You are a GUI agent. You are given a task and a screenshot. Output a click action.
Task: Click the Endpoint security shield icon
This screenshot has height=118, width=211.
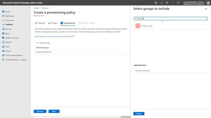[x=3, y=38]
